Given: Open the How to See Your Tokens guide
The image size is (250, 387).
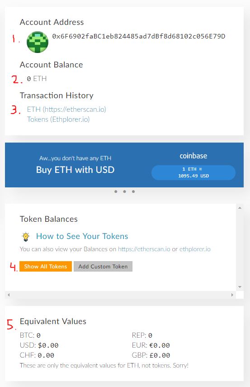Looking at the screenshot, I should [82, 236].
